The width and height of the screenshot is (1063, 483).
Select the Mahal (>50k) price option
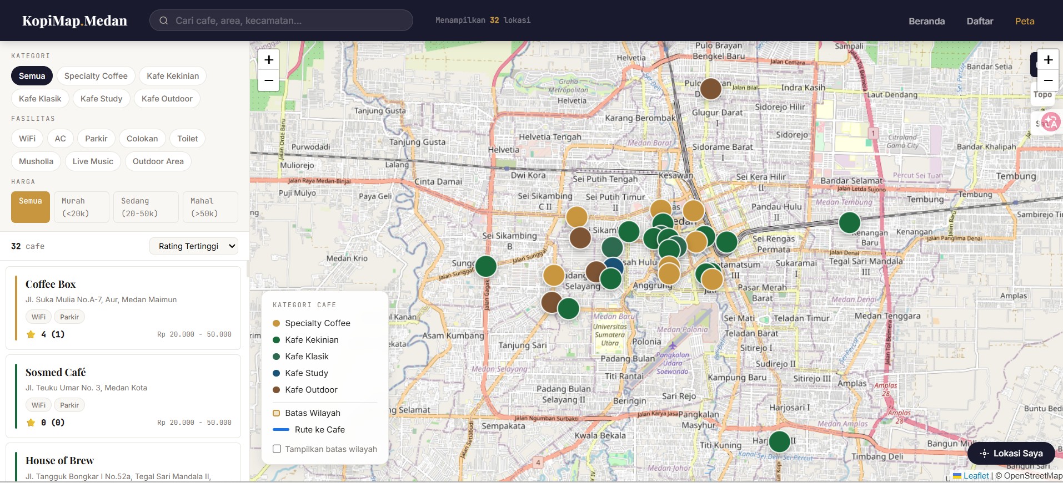coord(210,207)
